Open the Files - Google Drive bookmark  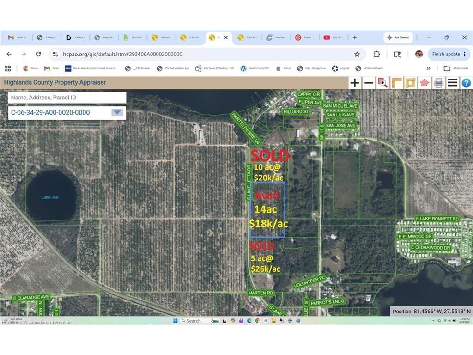point(311,68)
